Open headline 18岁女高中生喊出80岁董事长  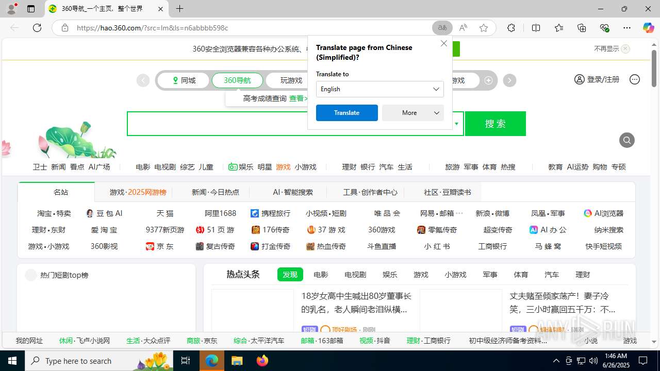tap(356, 302)
